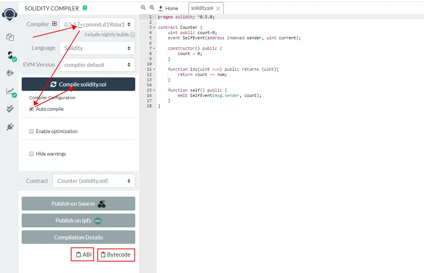Viewport: 424px width, 273px height.
Task: Click the Compile solidity.sol button
Action: [78, 84]
